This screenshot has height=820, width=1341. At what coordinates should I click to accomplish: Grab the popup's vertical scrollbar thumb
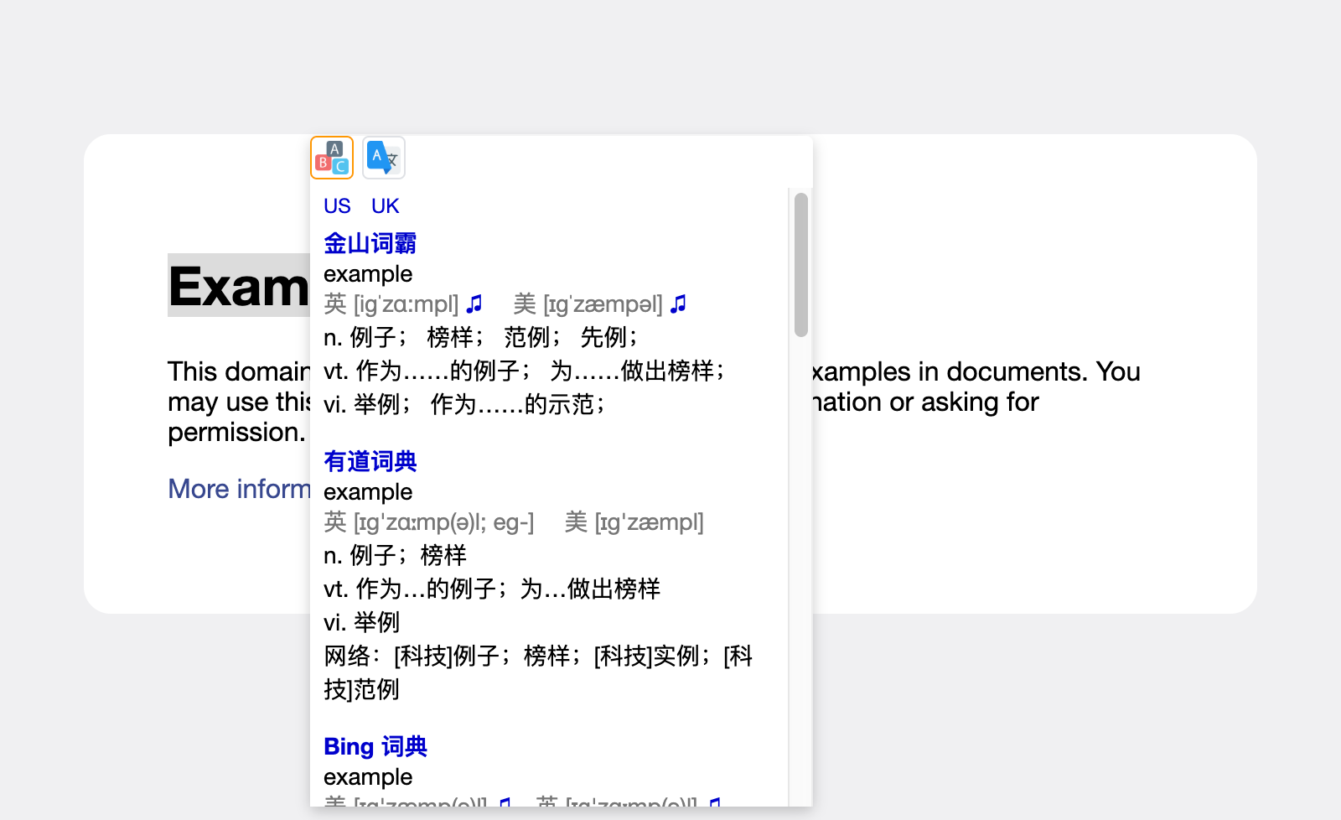[801, 265]
